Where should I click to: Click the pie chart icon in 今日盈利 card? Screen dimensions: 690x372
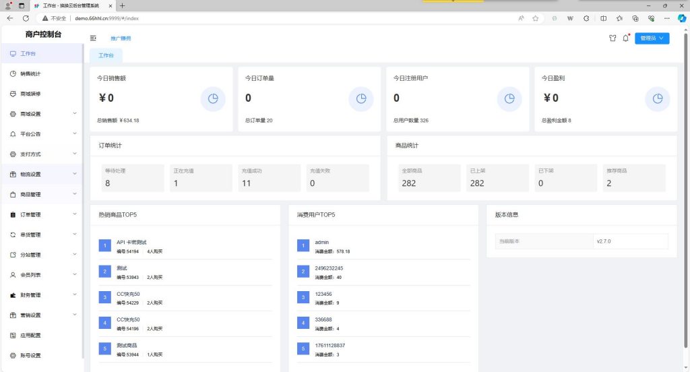pos(658,99)
